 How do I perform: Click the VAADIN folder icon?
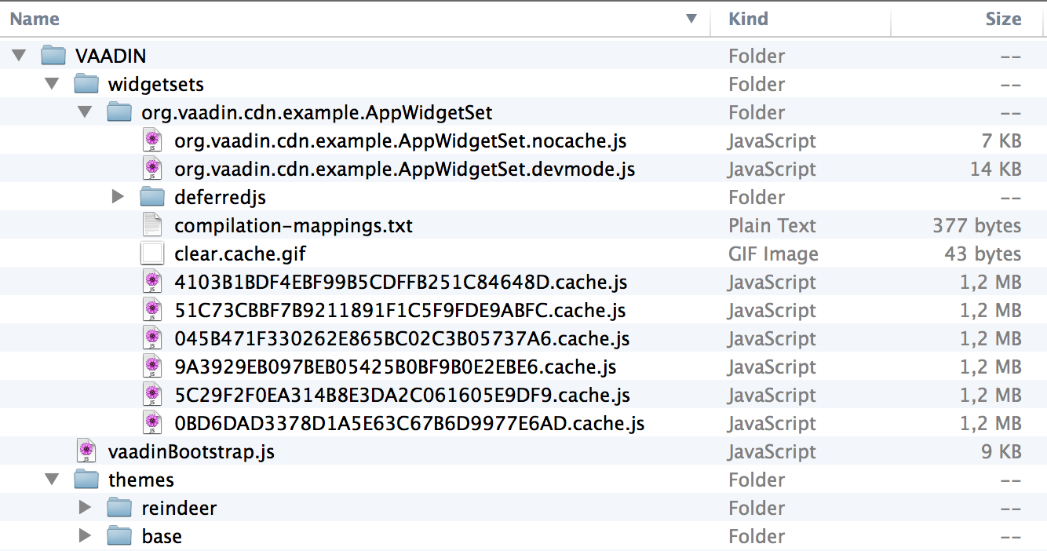(53, 56)
